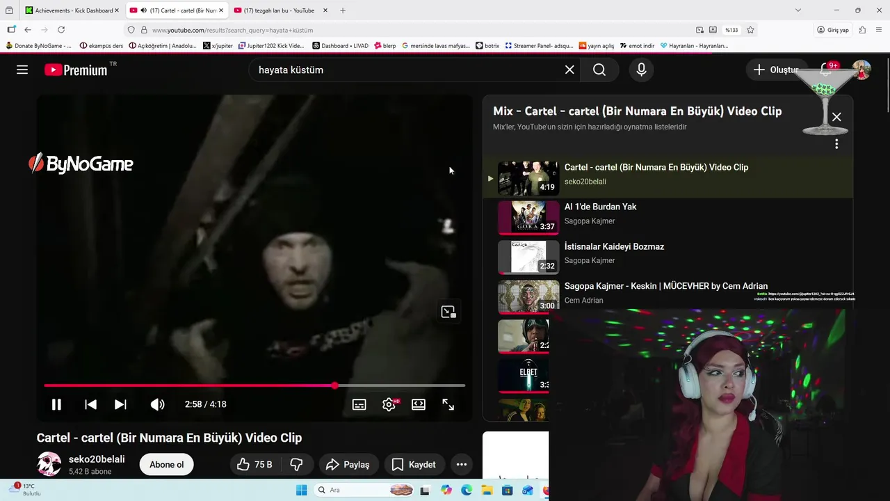Open browser application menu

click(x=880, y=30)
